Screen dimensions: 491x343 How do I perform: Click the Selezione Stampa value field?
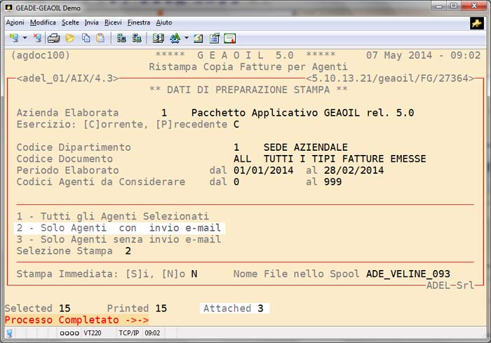click(128, 250)
